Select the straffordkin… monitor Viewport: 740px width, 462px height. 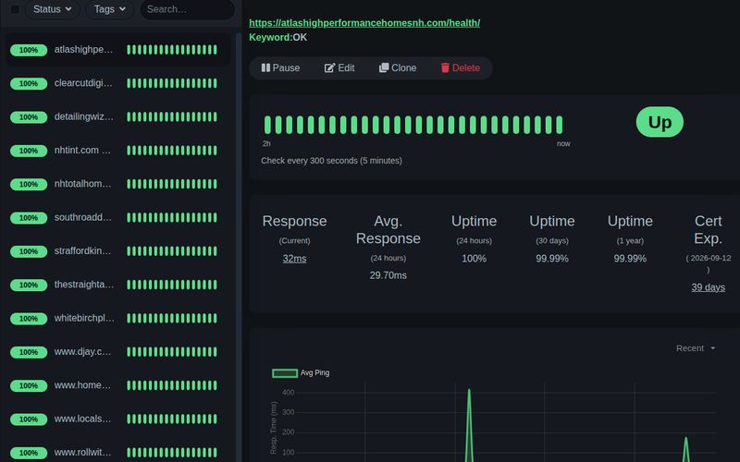click(x=118, y=250)
